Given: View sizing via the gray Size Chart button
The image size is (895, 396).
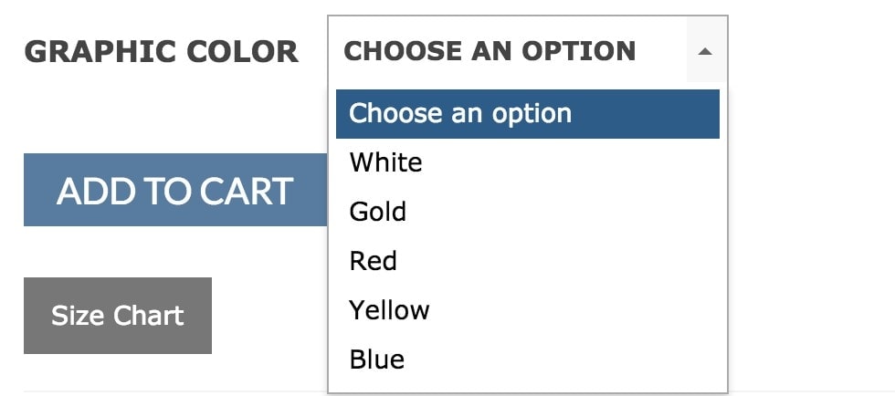Looking at the screenshot, I should [x=118, y=316].
